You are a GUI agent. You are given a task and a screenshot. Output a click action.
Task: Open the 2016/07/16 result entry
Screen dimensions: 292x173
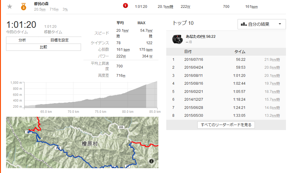(x=194, y=60)
